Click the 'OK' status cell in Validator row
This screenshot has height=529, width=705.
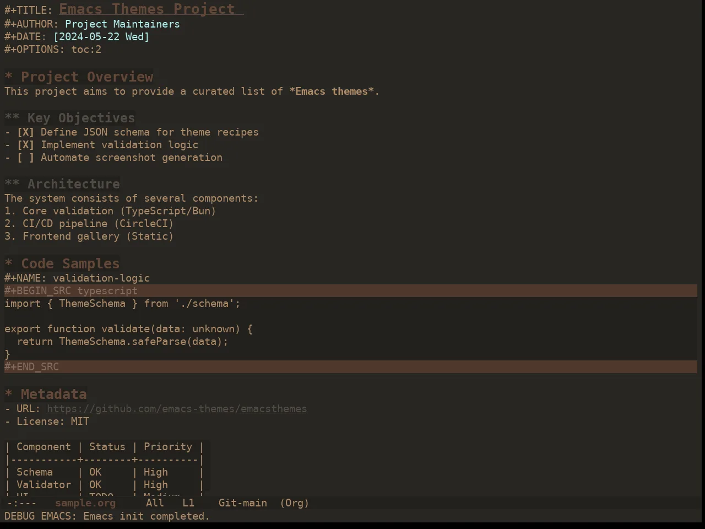(95, 485)
